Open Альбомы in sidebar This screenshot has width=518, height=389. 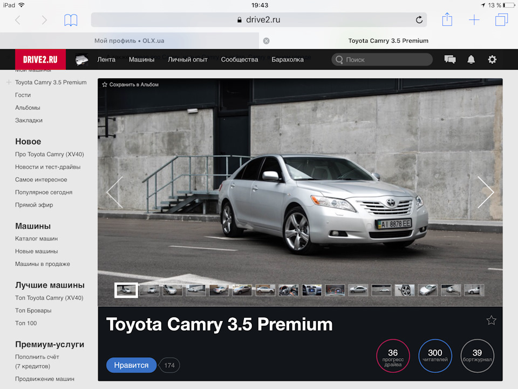click(28, 108)
